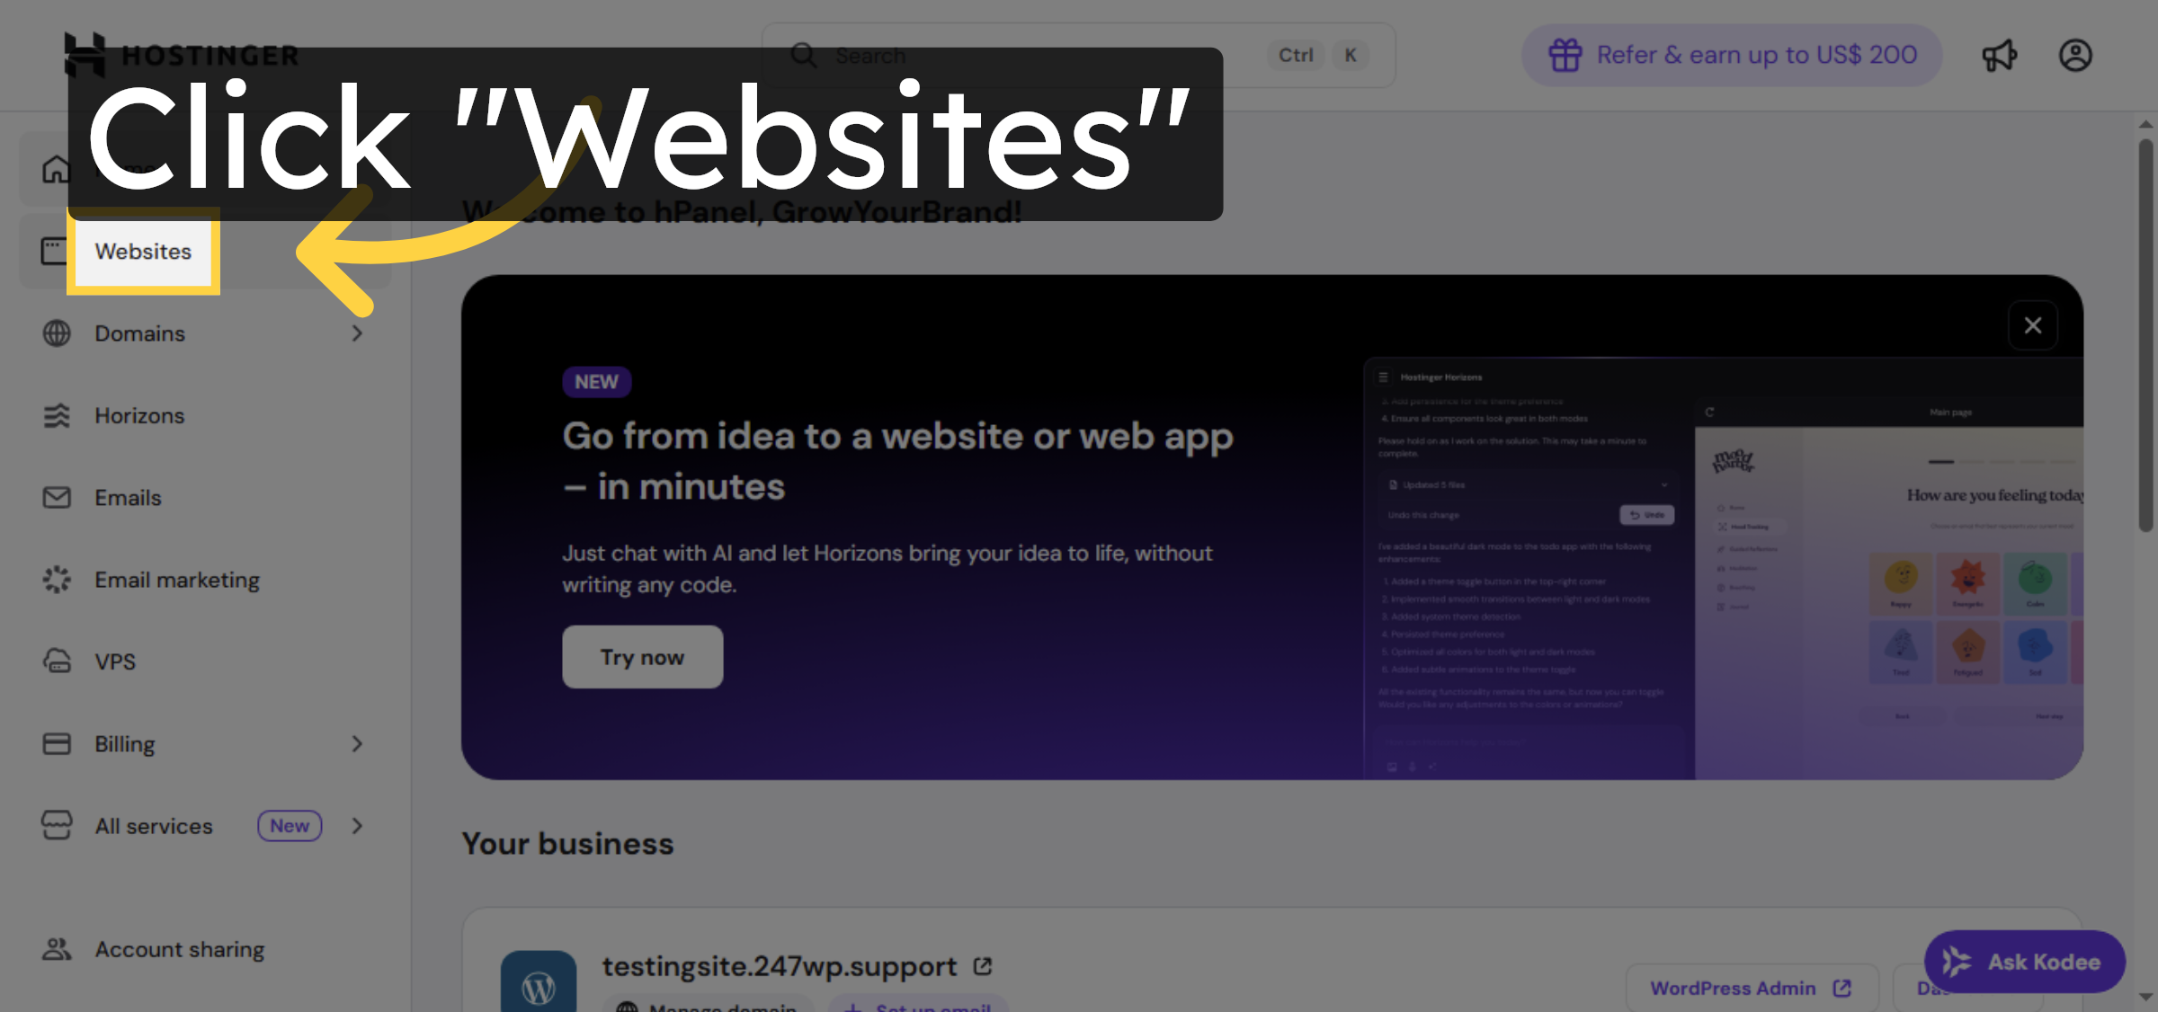Switch to the Websites sidebar item
Screen dimensions: 2158x1012
coord(143,251)
